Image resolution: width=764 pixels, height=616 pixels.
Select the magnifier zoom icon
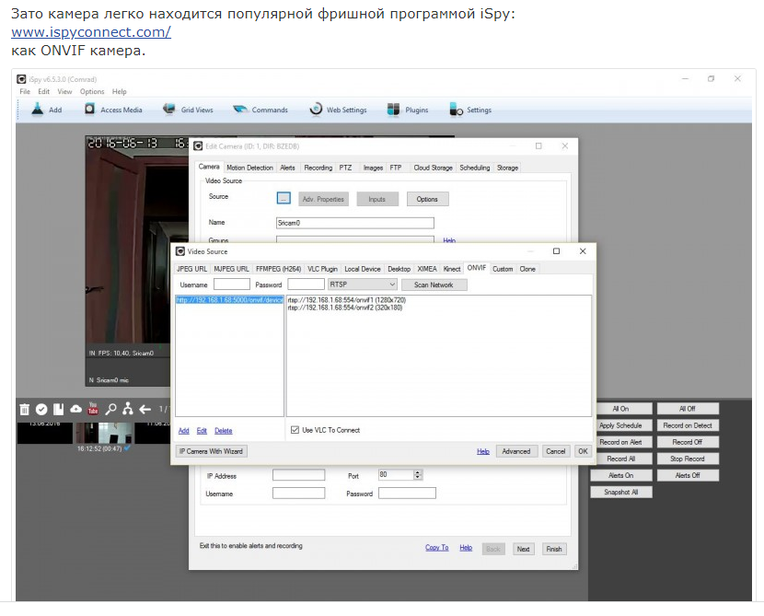pos(111,408)
